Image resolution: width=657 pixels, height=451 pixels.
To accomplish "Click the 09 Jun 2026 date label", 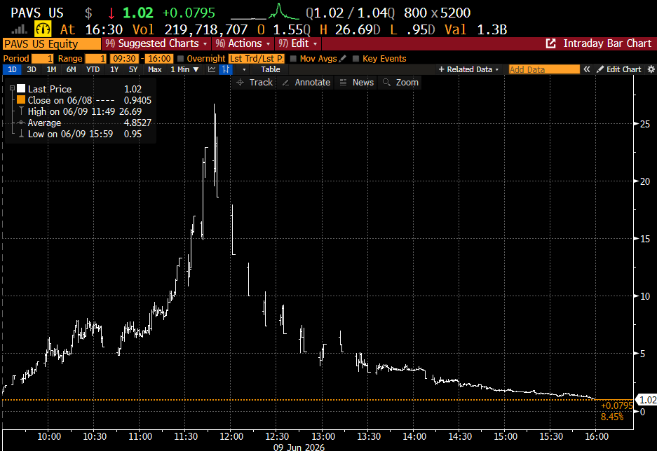I will [x=299, y=447].
